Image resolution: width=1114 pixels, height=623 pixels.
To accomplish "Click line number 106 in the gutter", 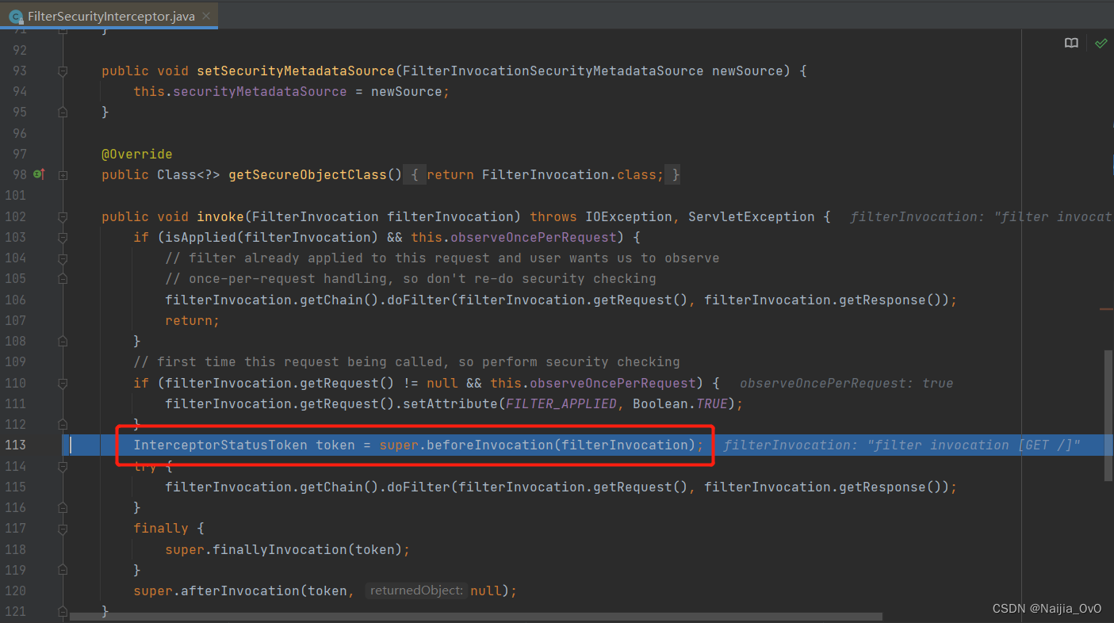I will pos(15,300).
